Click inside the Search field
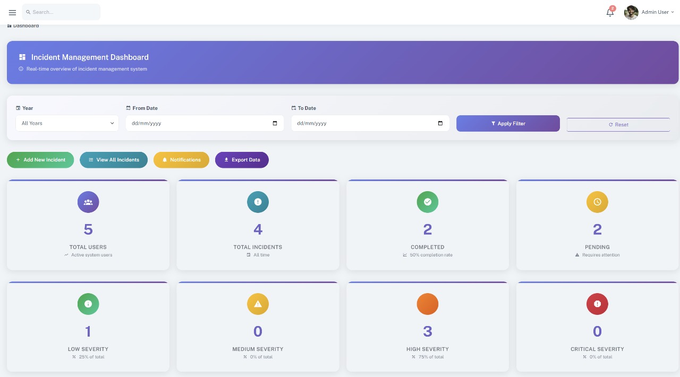680x377 pixels. [61, 12]
